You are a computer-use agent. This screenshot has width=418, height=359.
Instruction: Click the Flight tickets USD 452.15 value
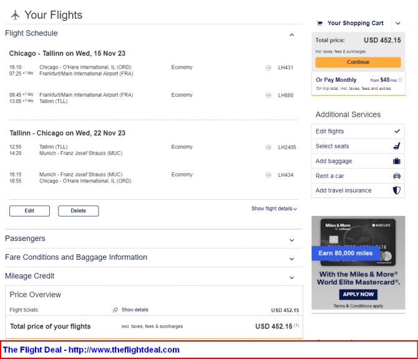285,310
